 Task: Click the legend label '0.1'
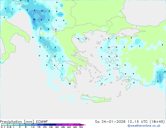(3, 127)
